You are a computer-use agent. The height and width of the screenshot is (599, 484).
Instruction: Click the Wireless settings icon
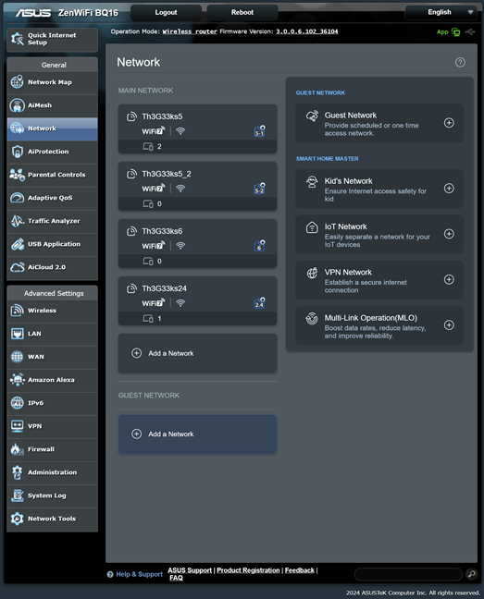tap(18, 311)
